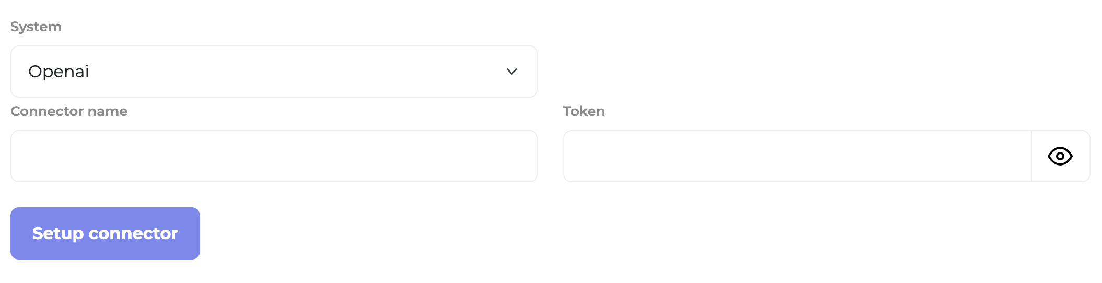Click the chevron arrow in System dropdown

(511, 72)
